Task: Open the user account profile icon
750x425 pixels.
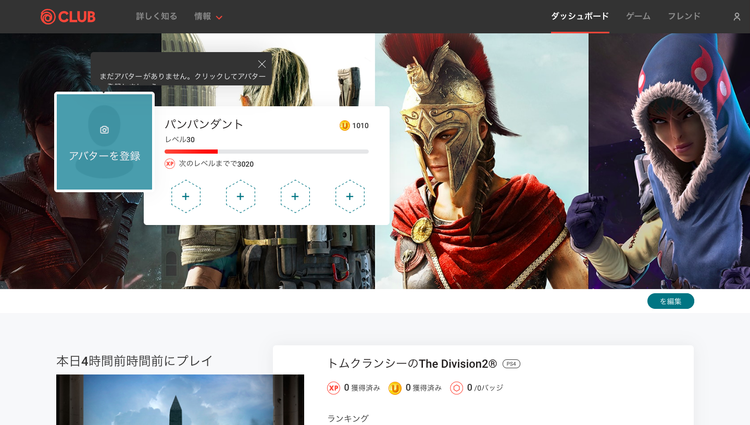Action: [x=737, y=17]
